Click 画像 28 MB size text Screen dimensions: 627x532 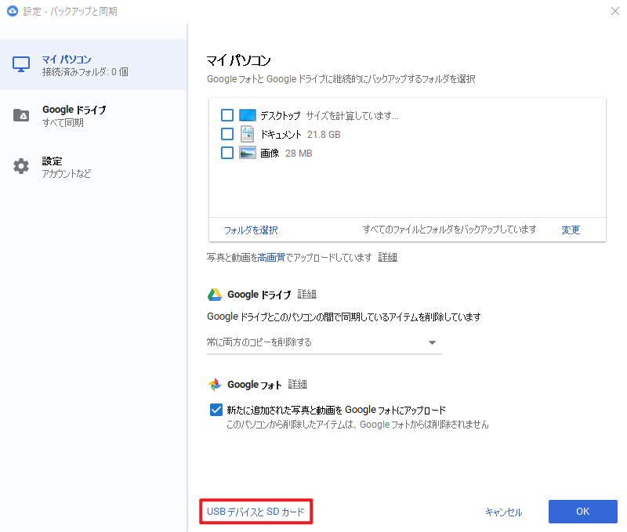coord(299,154)
